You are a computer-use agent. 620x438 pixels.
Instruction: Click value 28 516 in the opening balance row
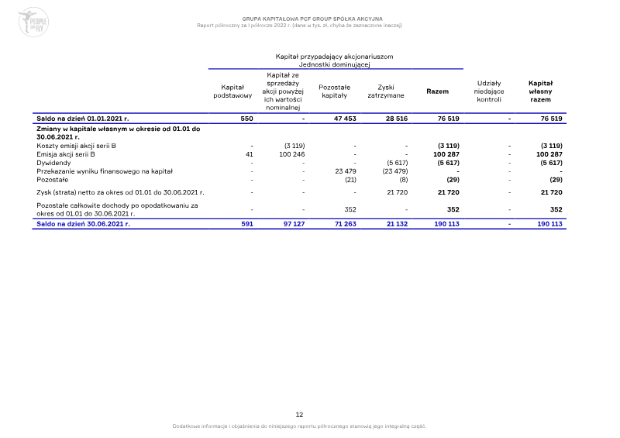pyautogui.click(x=397, y=119)
